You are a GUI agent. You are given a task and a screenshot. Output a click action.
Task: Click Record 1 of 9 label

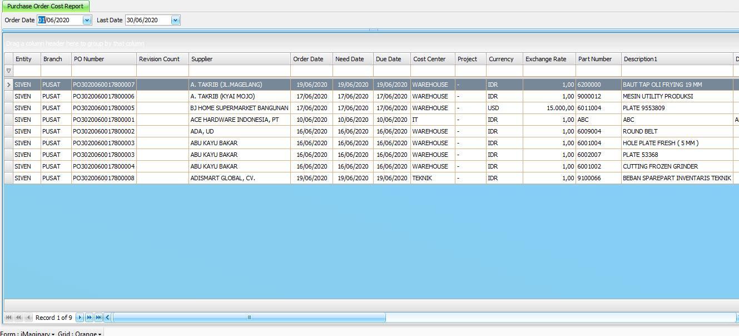click(54, 318)
